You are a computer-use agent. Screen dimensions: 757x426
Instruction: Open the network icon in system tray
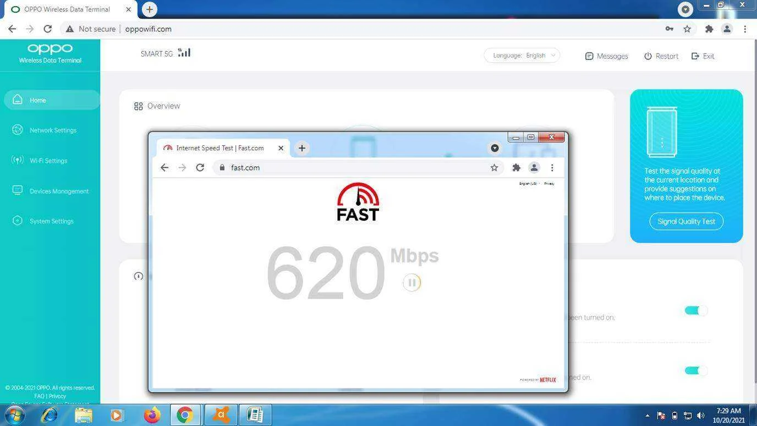[688, 416]
